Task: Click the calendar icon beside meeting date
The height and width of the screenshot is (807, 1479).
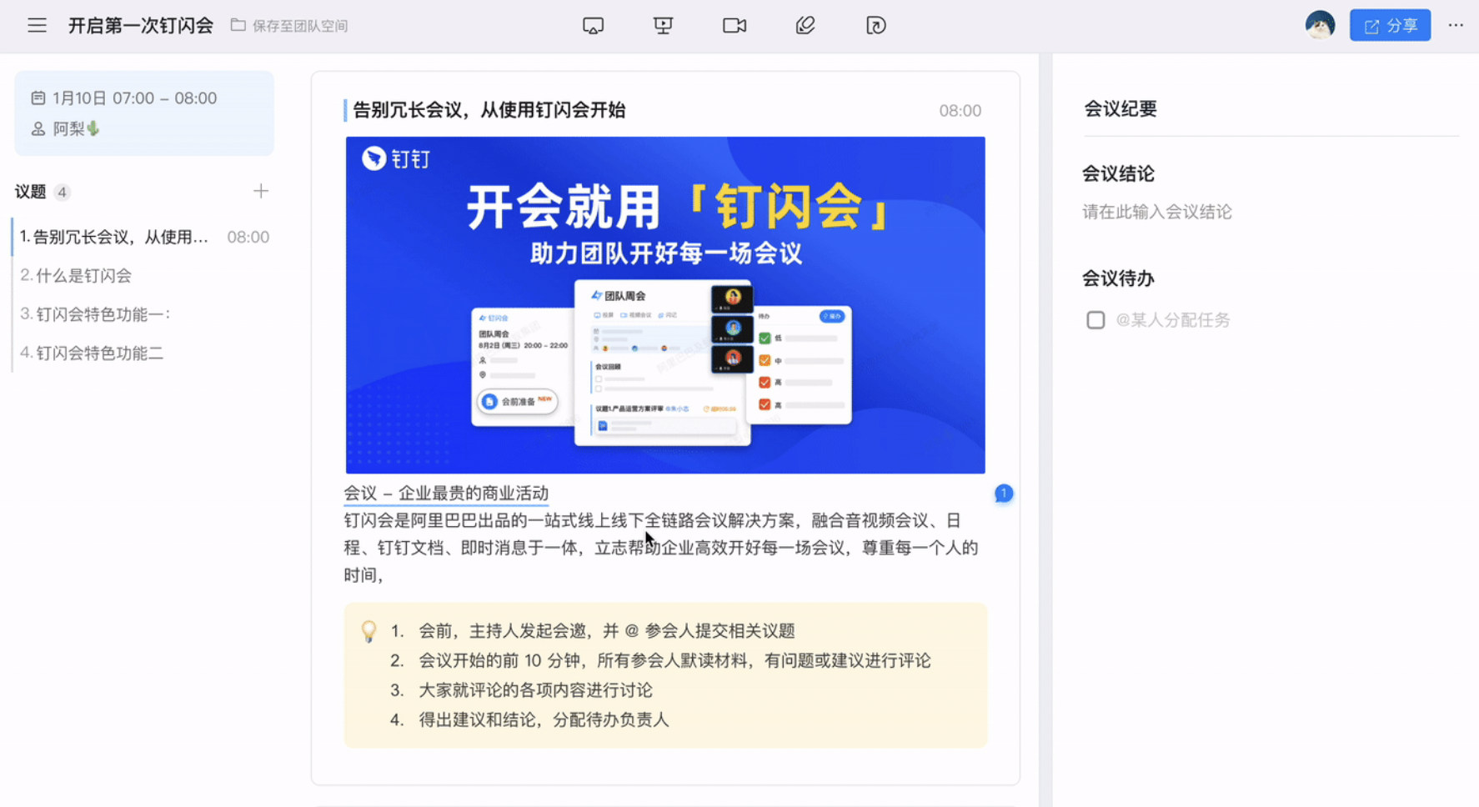Action: [38, 98]
